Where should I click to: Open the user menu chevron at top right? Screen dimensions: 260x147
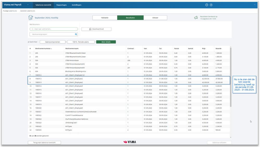255,5
